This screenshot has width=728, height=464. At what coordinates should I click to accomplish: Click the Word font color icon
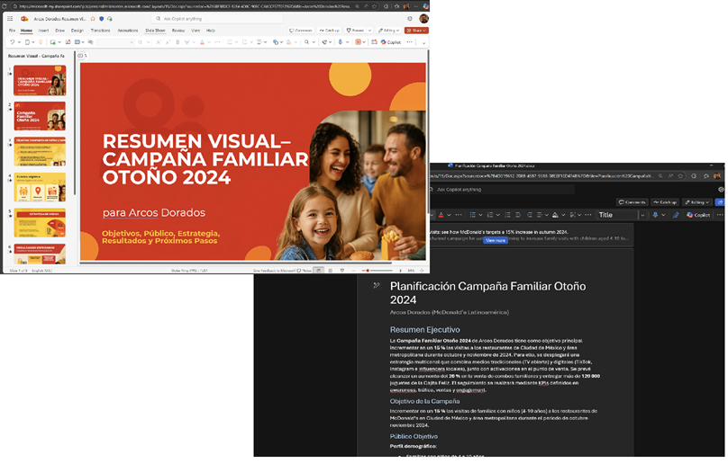[x=441, y=215]
